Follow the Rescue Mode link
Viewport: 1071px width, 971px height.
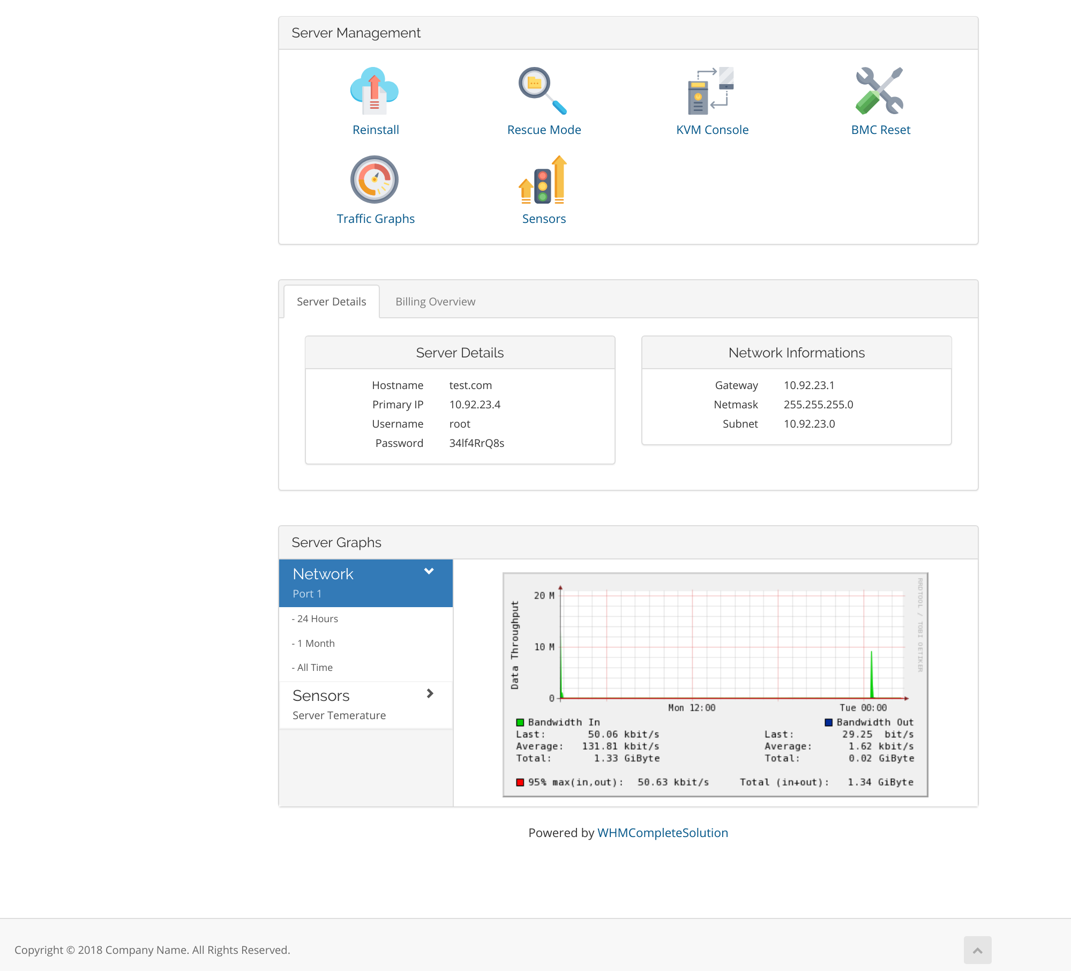point(544,130)
